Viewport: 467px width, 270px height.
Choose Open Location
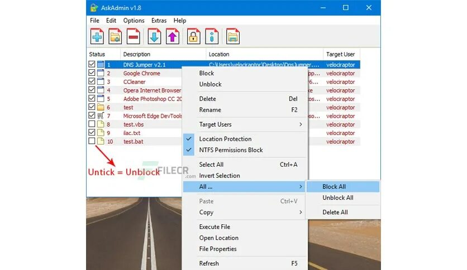pos(244,238)
